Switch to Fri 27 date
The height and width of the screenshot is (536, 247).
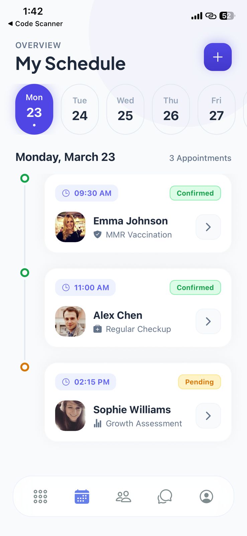216,109
